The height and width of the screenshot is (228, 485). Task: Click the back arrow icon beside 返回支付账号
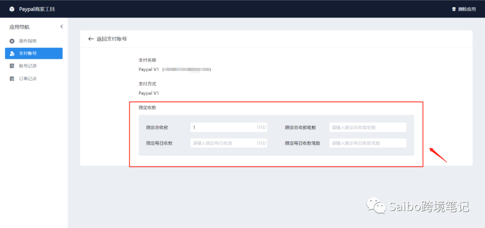point(91,39)
